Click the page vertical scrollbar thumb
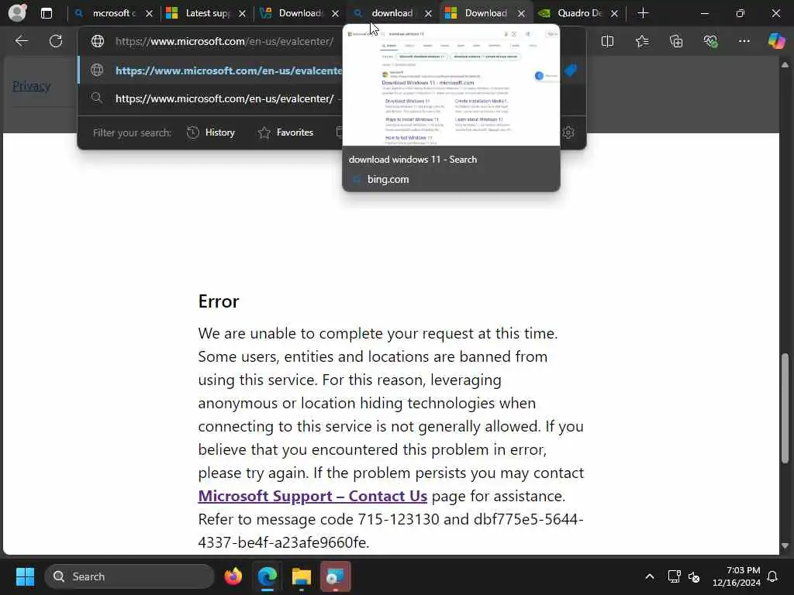The height and width of the screenshot is (595, 794). [785, 408]
